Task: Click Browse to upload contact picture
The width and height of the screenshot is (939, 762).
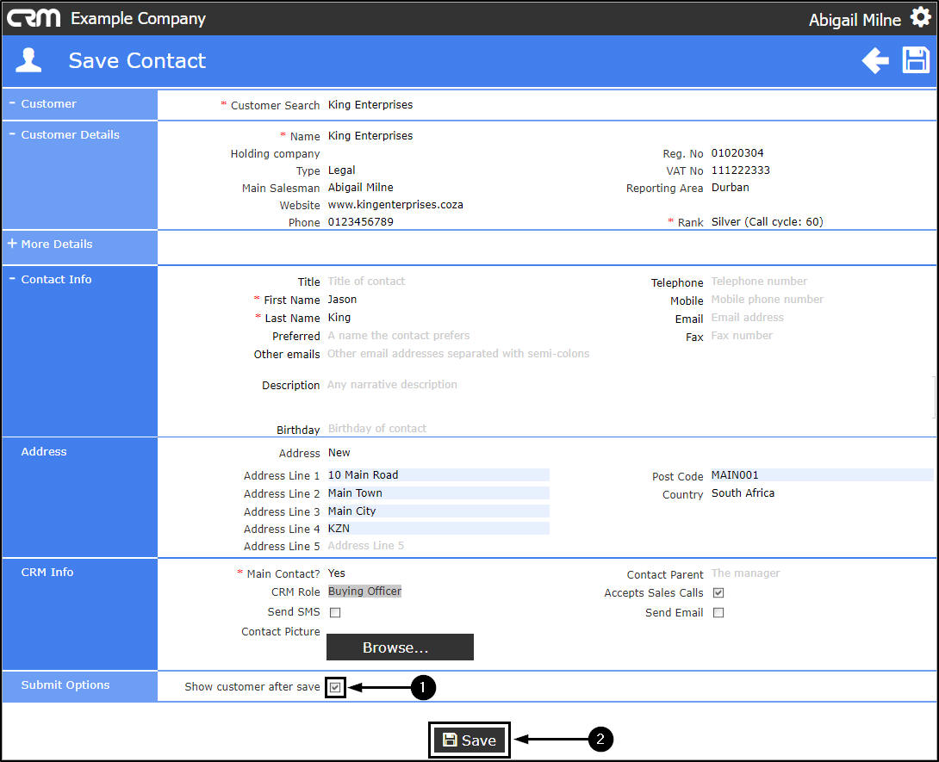Action: 400,647
